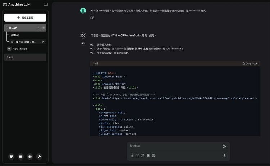This screenshot has width=270, height=166.
Task: Start a New Thread
Action: (x=17, y=49)
